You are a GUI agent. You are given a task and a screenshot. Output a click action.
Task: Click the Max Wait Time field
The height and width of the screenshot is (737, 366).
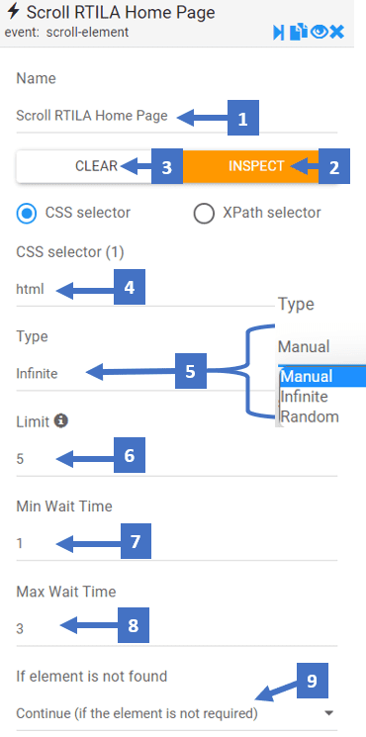(177, 629)
